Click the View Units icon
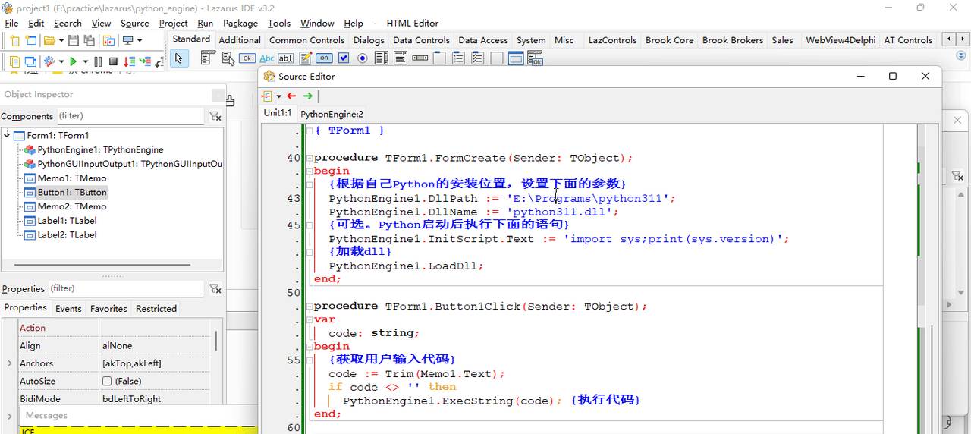Image resolution: width=971 pixels, height=434 pixels. click(x=14, y=61)
